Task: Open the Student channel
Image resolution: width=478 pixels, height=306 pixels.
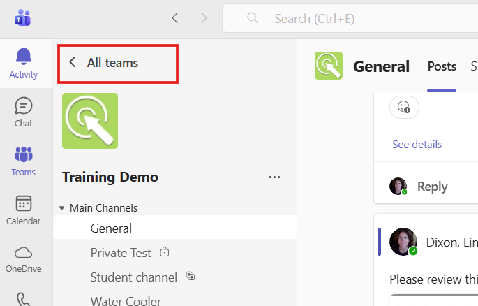Action: click(x=133, y=277)
